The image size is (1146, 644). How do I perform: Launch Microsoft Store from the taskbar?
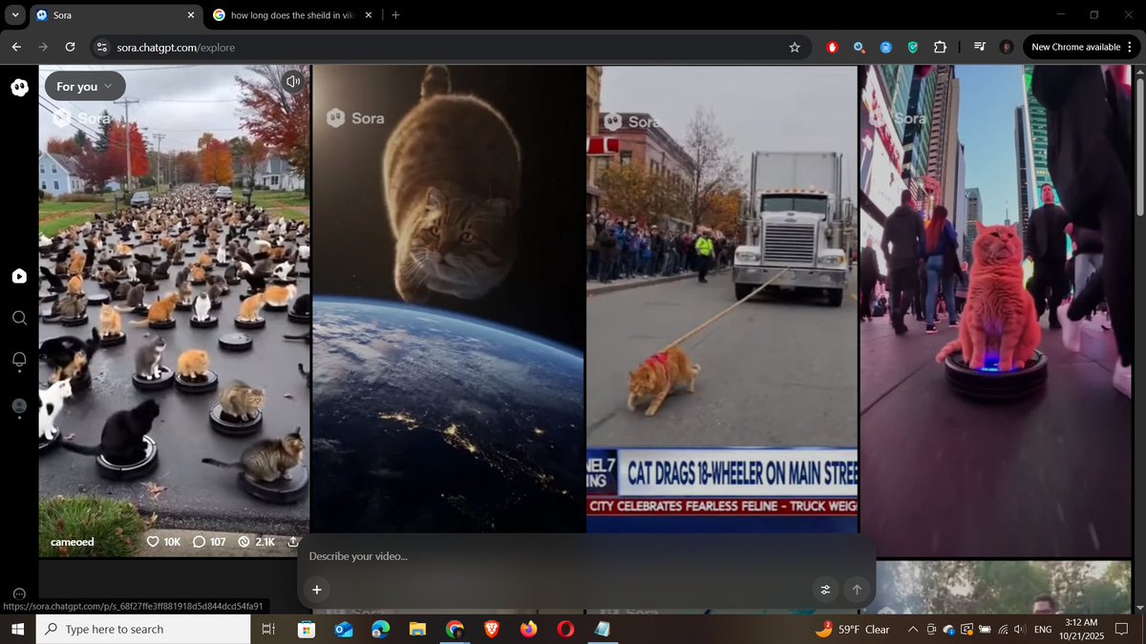[x=307, y=629]
